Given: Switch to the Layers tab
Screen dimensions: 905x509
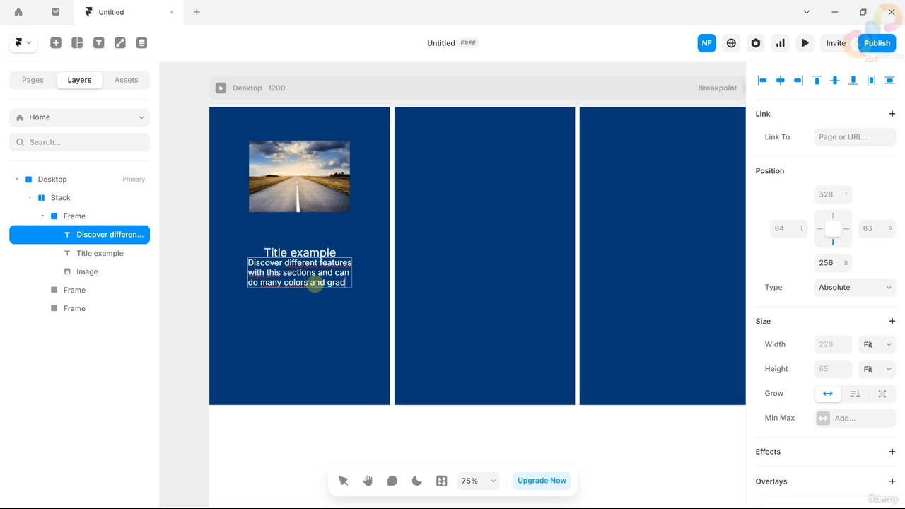Looking at the screenshot, I should pyautogui.click(x=79, y=80).
